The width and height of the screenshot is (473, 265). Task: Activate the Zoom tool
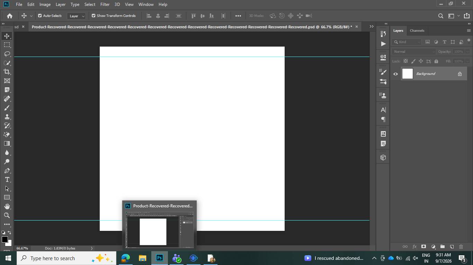coord(7,215)
